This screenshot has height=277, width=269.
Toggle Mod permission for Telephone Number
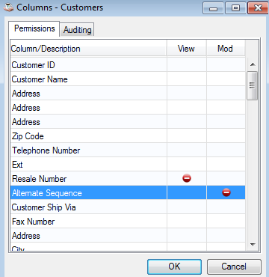click(x=226, y=150)
